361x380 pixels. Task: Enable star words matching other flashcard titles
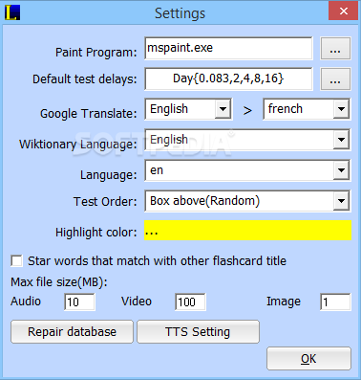tap(16, 261)
